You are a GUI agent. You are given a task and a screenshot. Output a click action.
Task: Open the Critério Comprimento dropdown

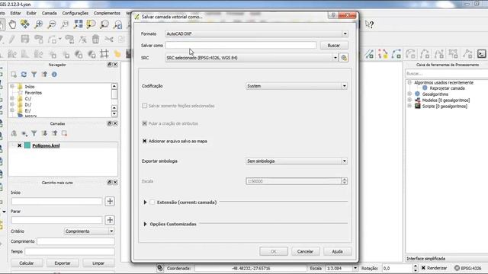tap(89, 231)
